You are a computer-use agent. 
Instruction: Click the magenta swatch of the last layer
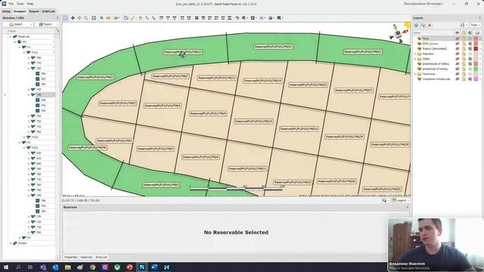(476, 79)
